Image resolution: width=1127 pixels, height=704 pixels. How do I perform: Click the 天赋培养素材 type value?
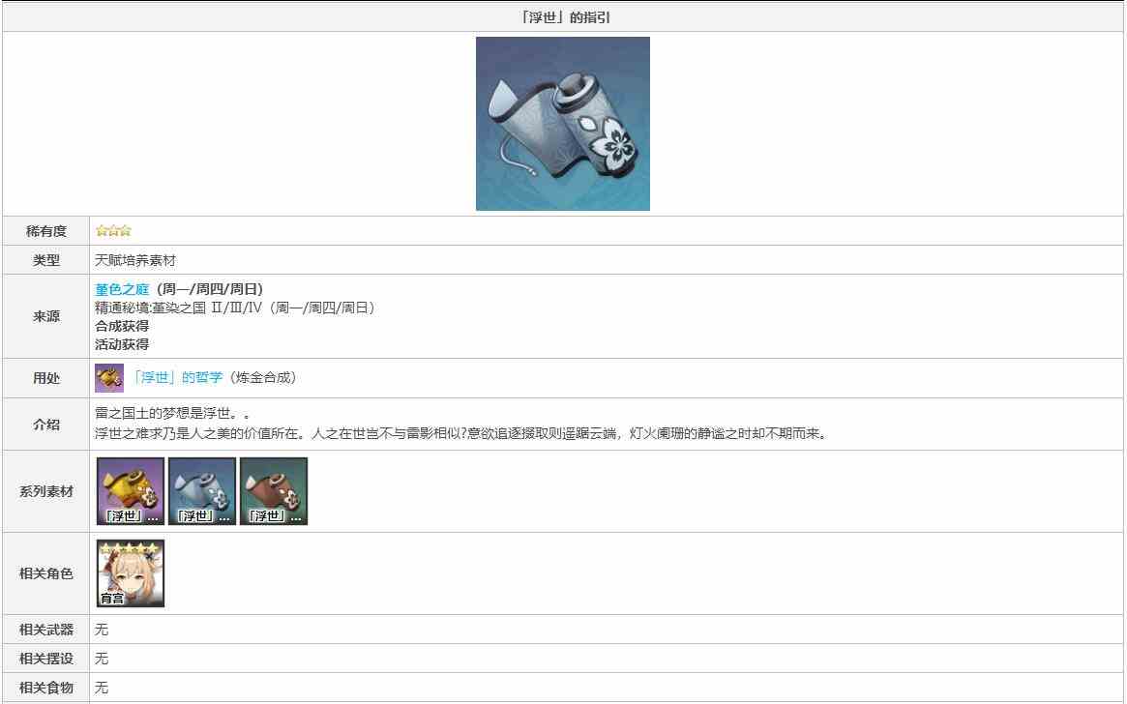pos(135,260)
